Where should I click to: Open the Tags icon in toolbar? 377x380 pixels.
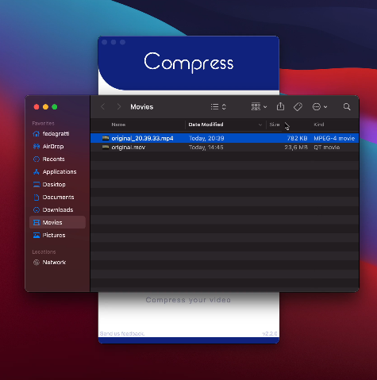point(298,107)
